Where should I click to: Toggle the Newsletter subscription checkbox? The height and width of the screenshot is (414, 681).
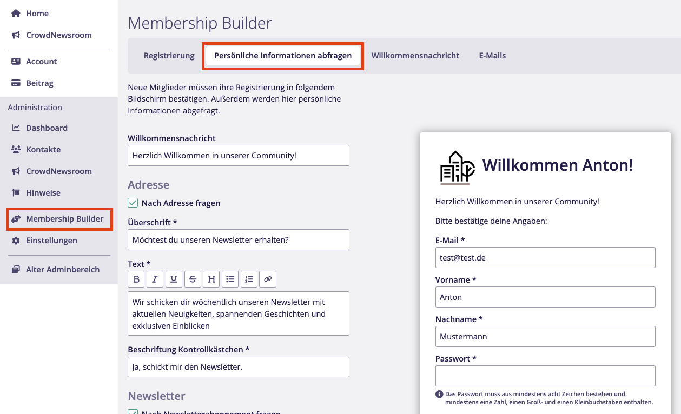(133, 412)
